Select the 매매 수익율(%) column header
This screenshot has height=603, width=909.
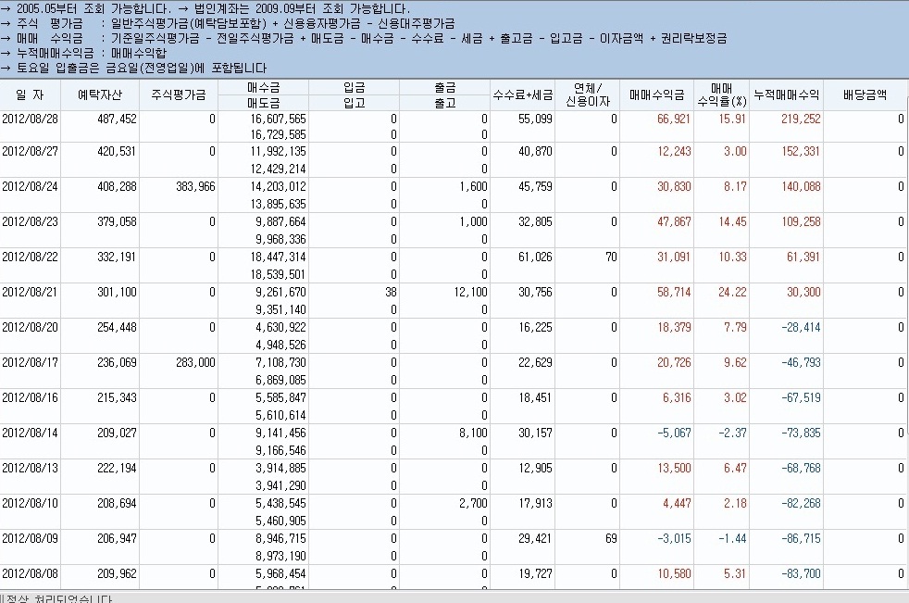tap(722, 94)
